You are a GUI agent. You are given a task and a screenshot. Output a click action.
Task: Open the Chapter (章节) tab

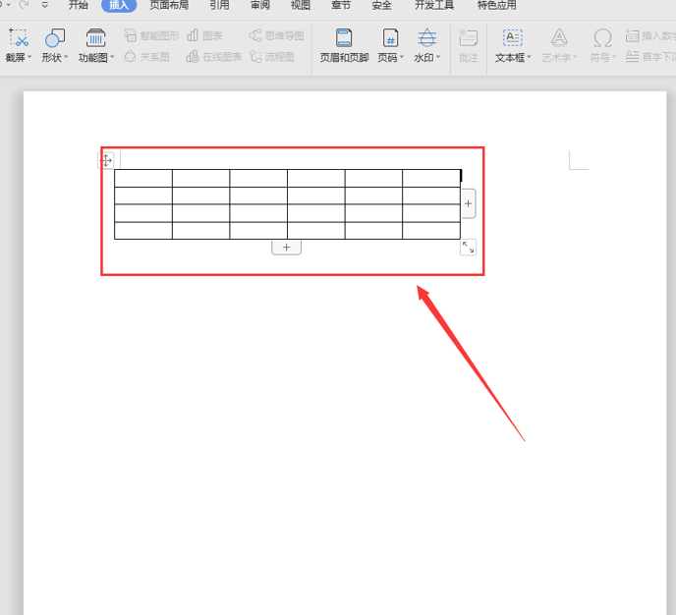(341, 5)
